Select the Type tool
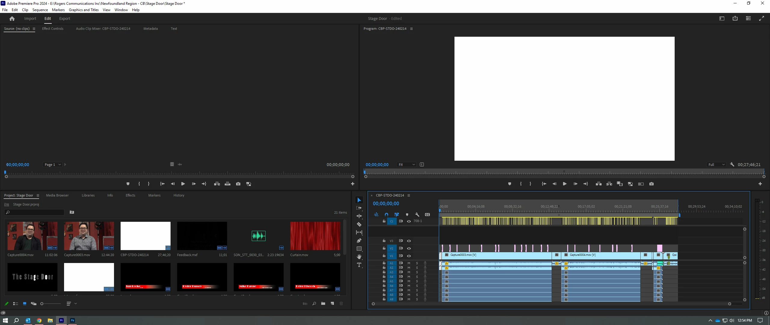 359,265
